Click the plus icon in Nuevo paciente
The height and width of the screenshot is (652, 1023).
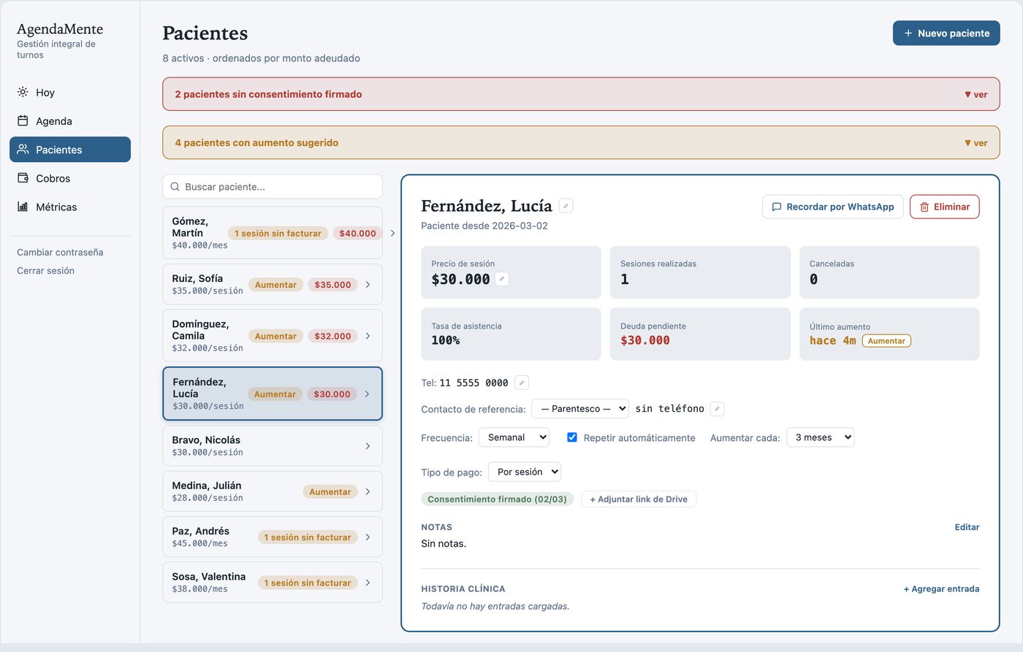[908, 33]
